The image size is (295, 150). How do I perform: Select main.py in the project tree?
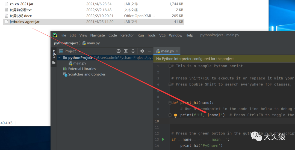pos(80,63)
